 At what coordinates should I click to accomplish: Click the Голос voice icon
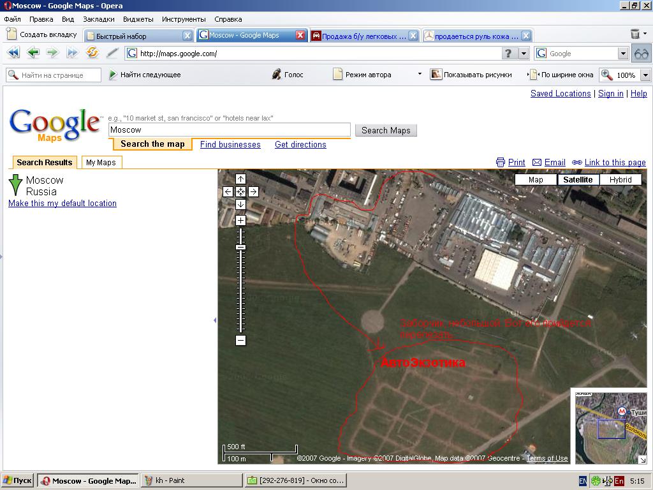click(x=276, y=75)
